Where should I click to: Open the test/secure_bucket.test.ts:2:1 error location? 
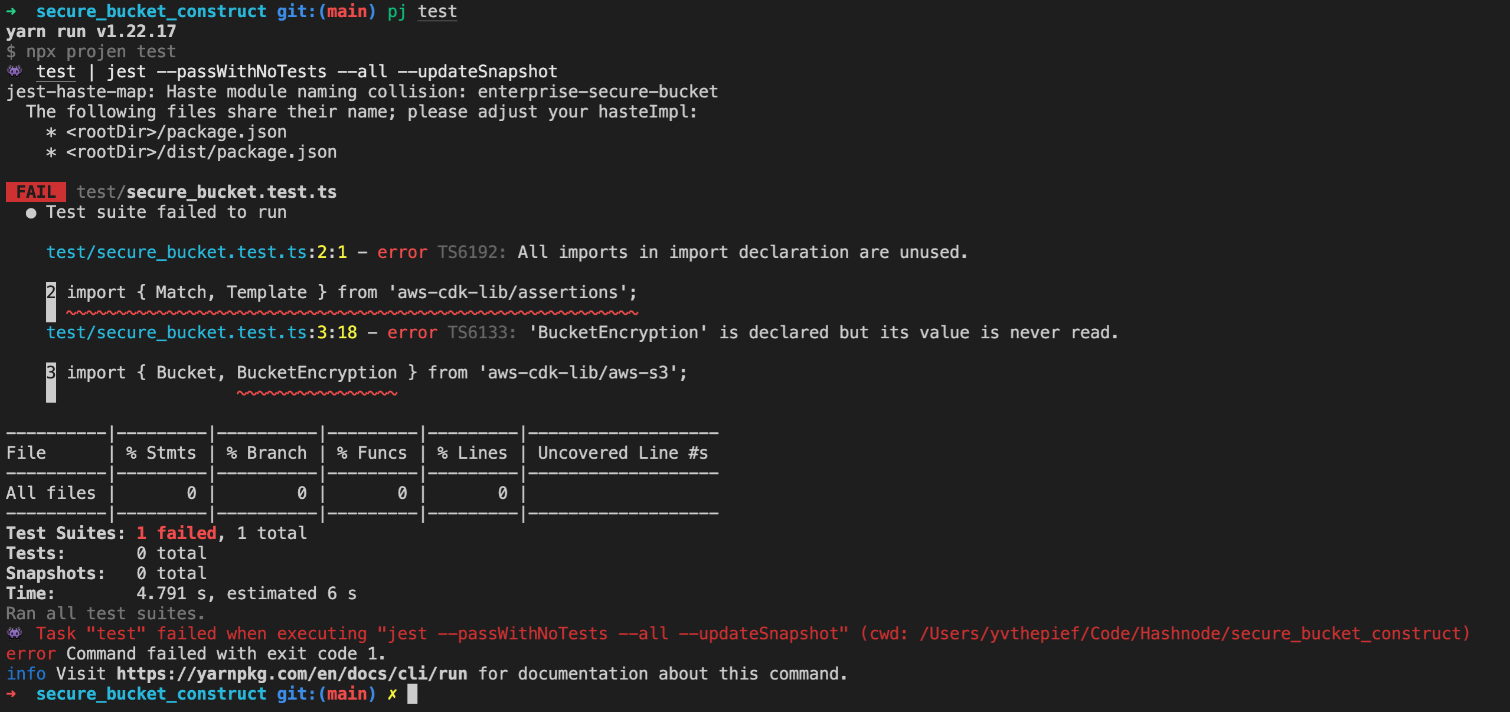(x=197, y=252)
